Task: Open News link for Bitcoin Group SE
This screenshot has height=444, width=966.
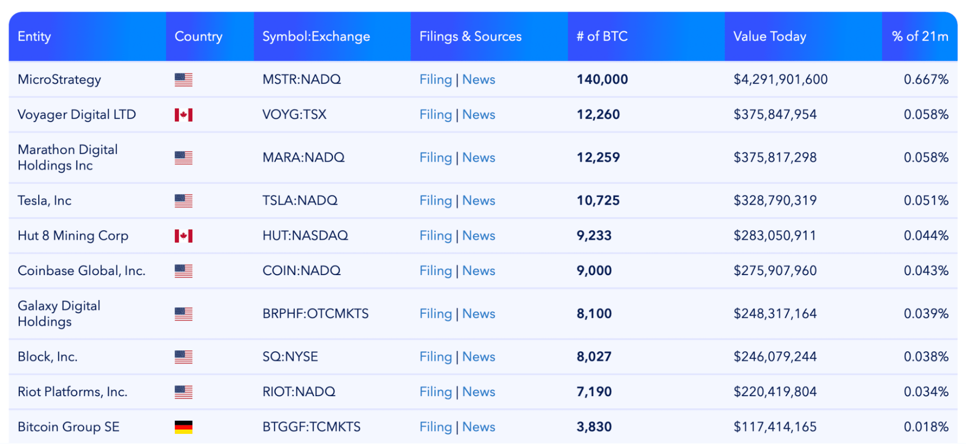Action: coord(479,427)
